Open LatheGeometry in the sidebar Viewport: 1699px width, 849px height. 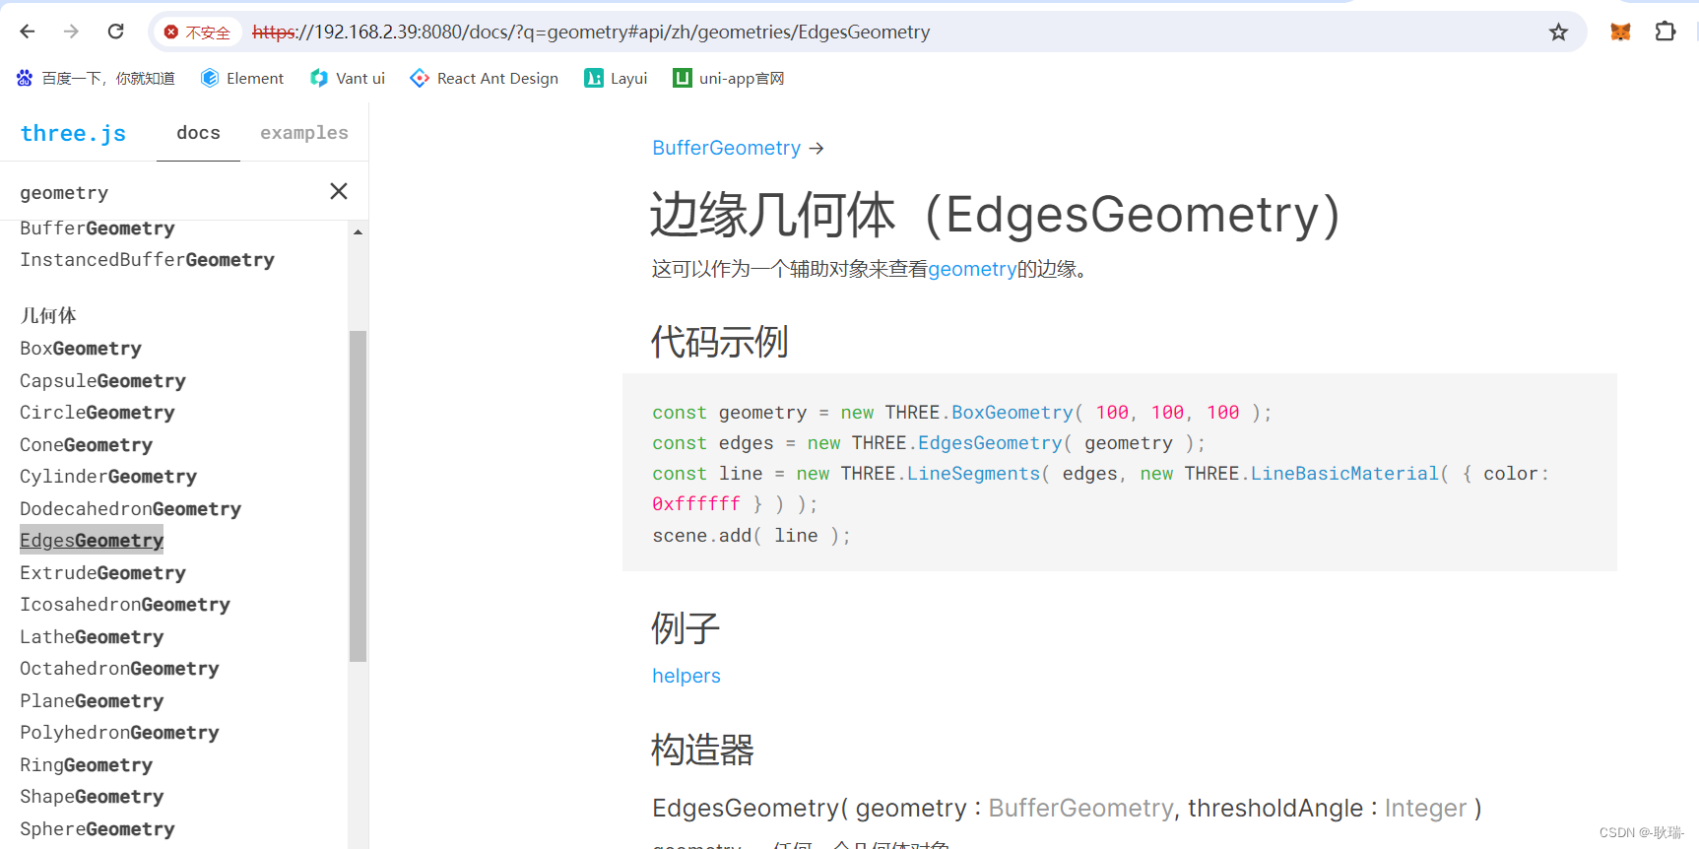(x=92, y=637)
